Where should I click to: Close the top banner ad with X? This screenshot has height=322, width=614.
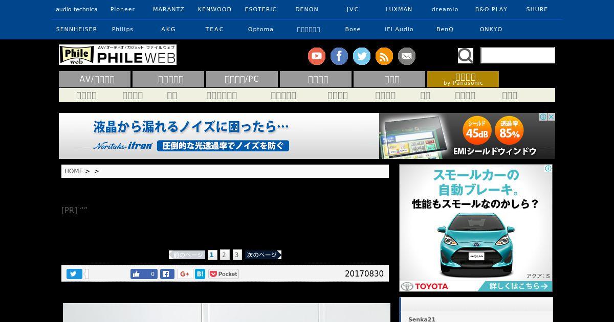551,117
